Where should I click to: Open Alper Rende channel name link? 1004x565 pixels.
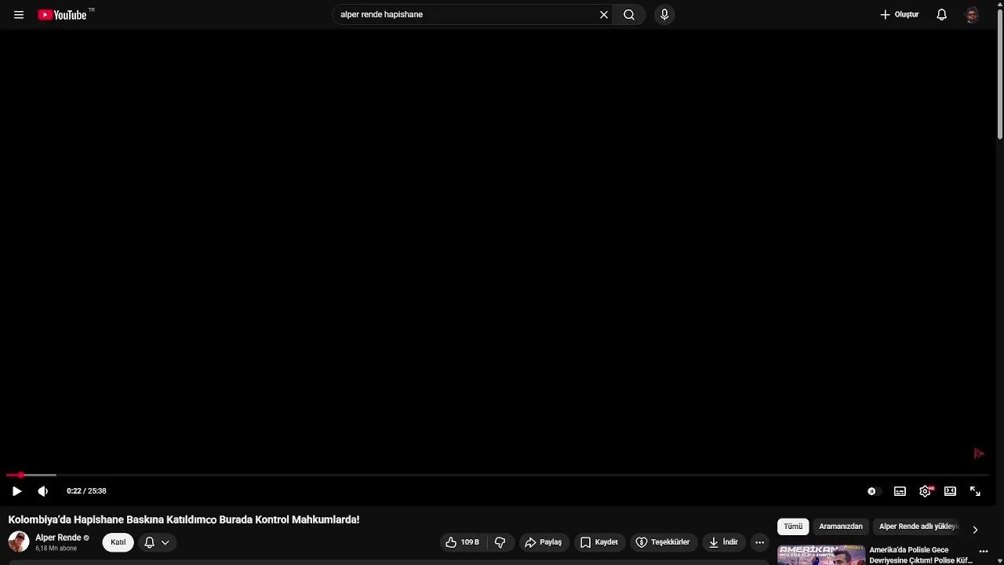[x=58, y=538]
